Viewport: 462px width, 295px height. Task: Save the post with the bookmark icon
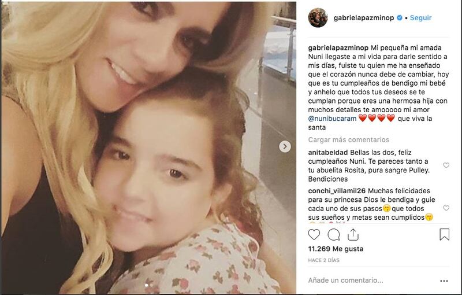(444, 234)
